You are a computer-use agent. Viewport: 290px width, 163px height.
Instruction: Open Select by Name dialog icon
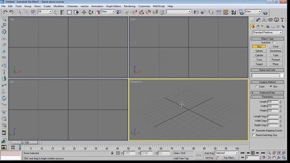[x=63, y=12]
